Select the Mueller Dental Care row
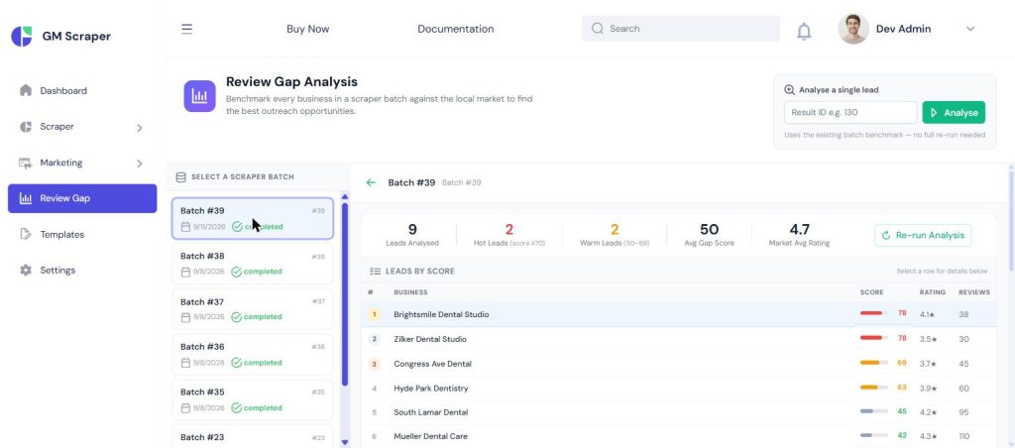This screenshot has height=448, width=1015. [678, 436]
